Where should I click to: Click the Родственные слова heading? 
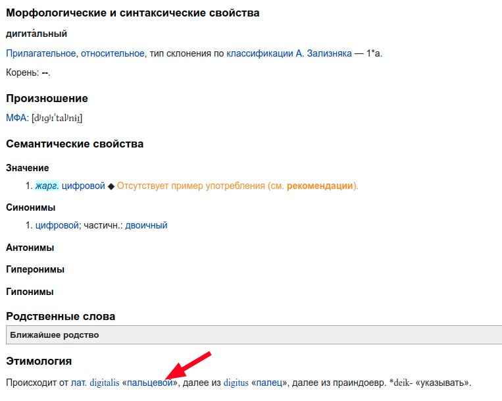(x=61, y=316)
